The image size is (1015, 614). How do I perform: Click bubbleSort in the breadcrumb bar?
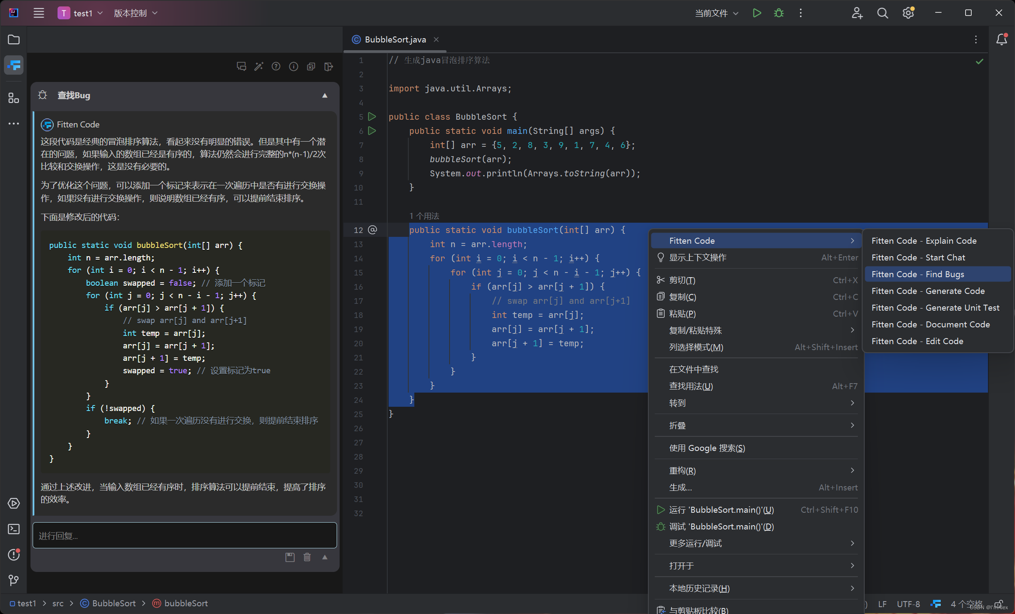pos(186,603)
